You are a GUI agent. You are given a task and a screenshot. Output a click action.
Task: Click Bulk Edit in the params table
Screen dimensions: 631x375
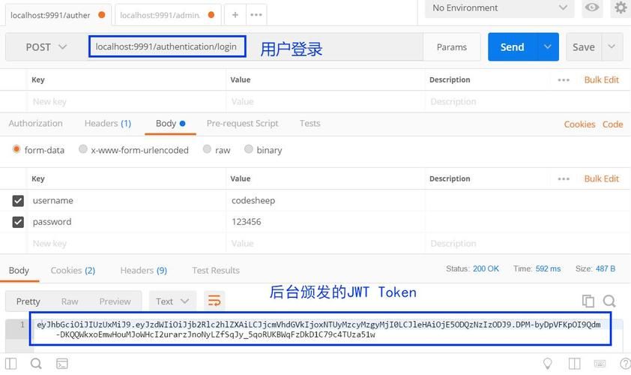[601, 79]
